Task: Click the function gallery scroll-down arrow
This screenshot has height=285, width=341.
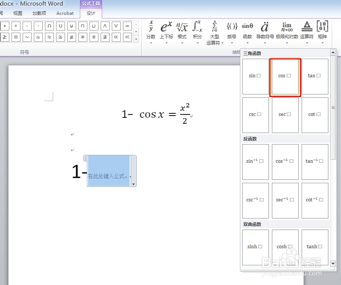Action: coord(333,263)
